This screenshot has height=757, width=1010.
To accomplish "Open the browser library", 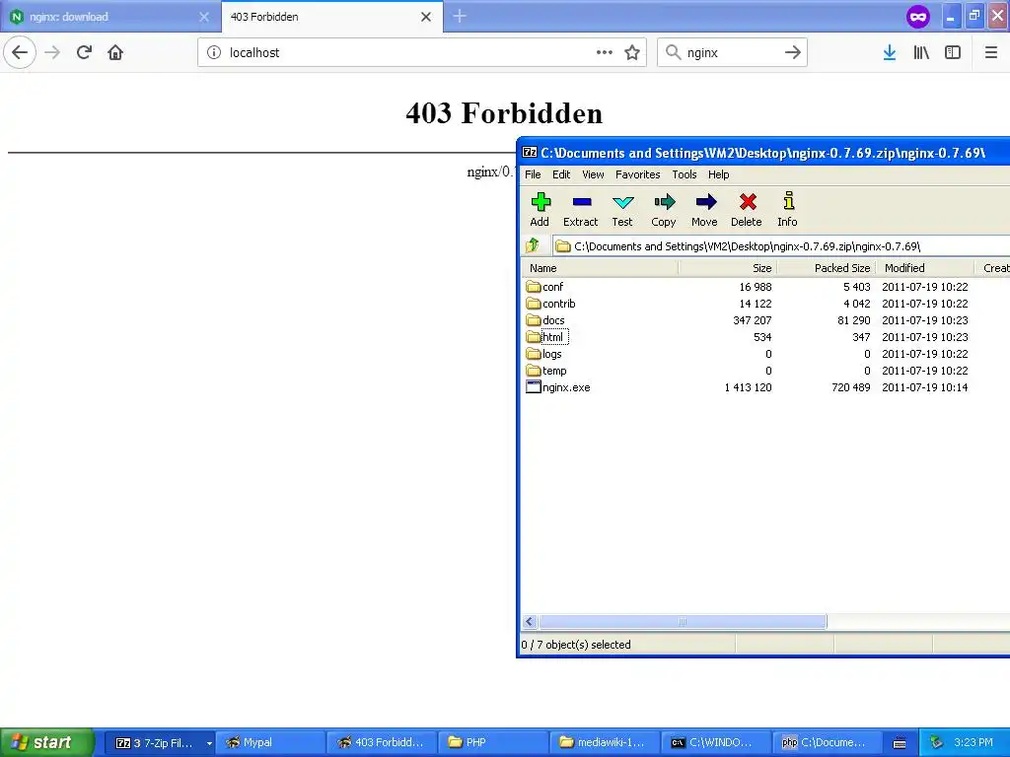I will (x=922, y=53).
